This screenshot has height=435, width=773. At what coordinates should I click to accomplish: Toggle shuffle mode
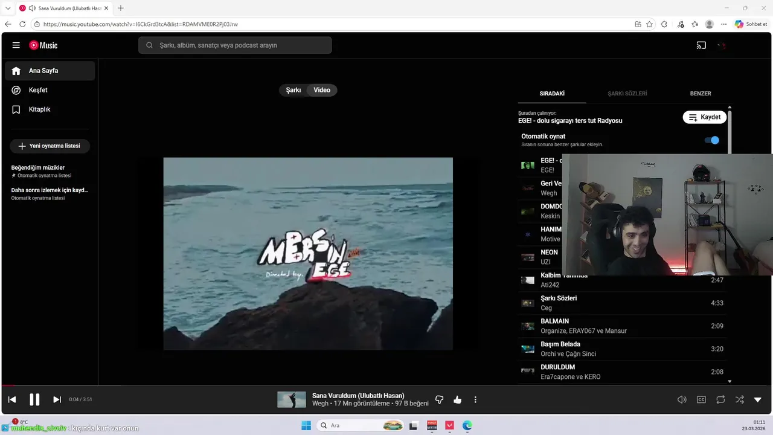tap(740, 399)
